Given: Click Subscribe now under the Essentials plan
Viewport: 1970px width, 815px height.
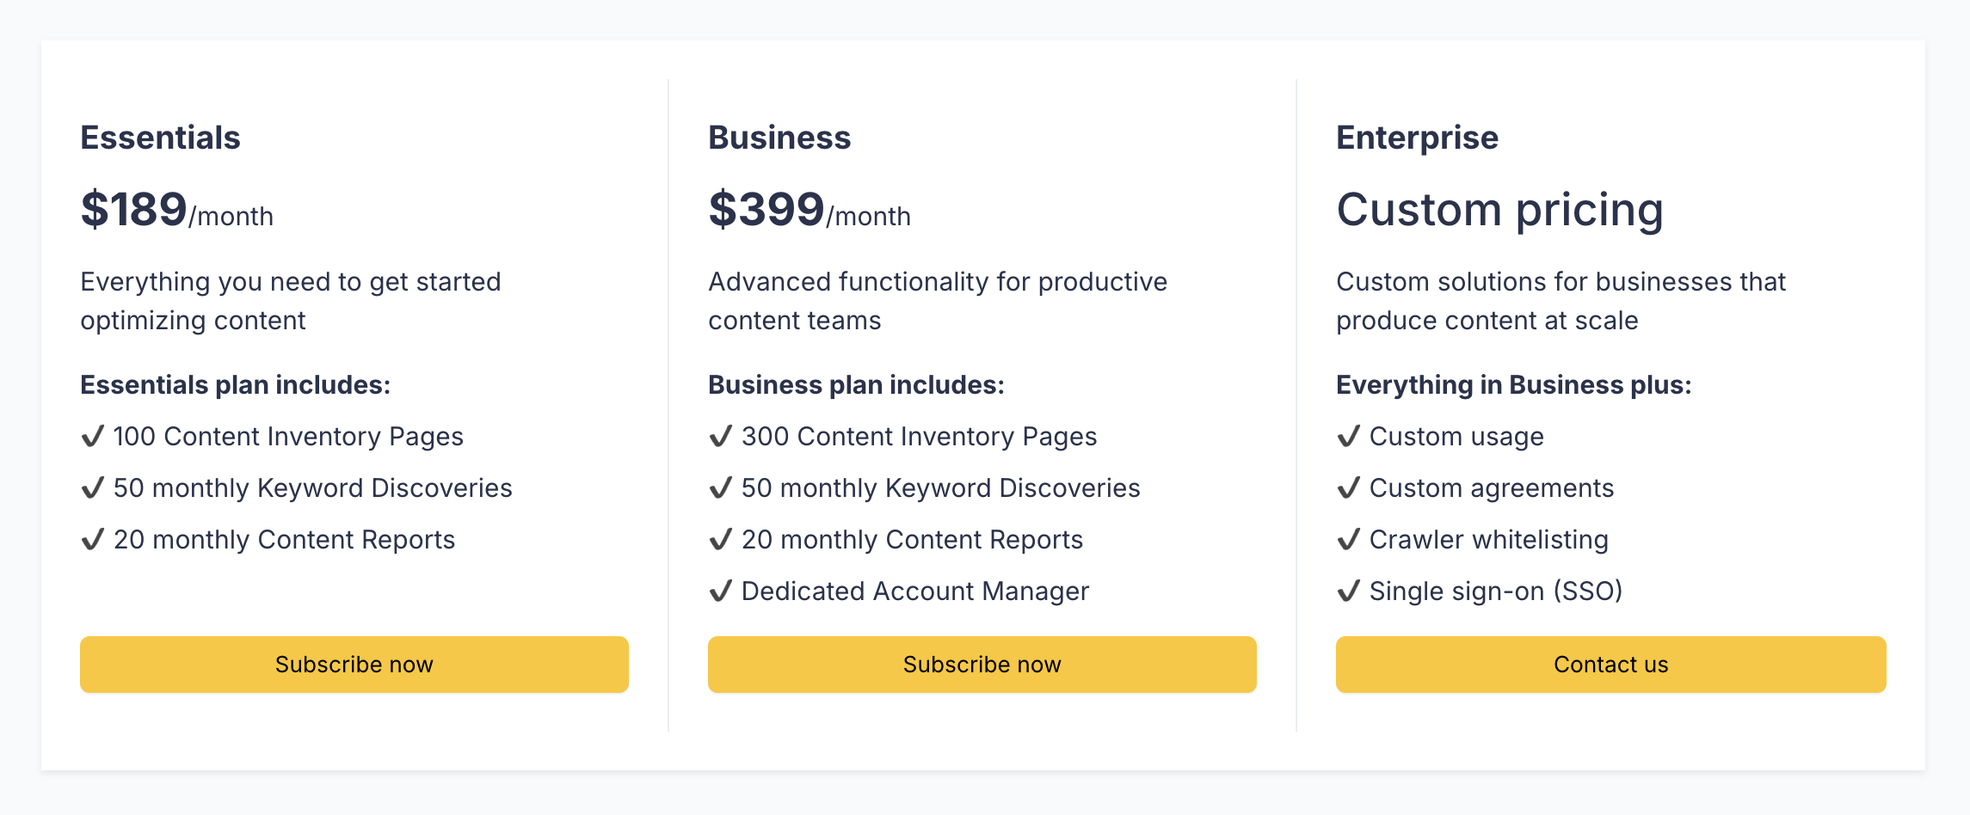Looking at the screenshot, I should [354, 664].
